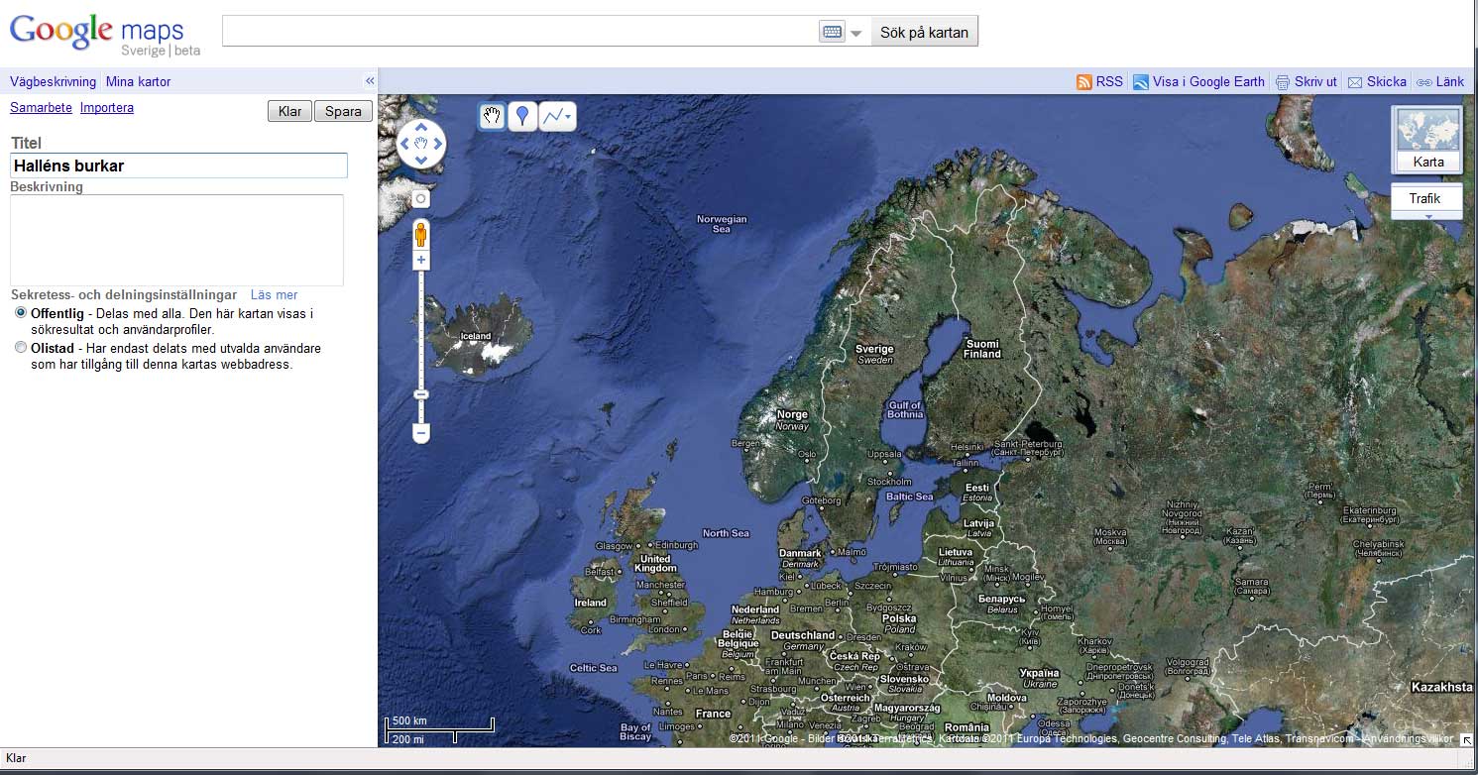Viewport: 1478px width, 775px height.
Task: Click the zoom in plus button
Action: (421, 261)
